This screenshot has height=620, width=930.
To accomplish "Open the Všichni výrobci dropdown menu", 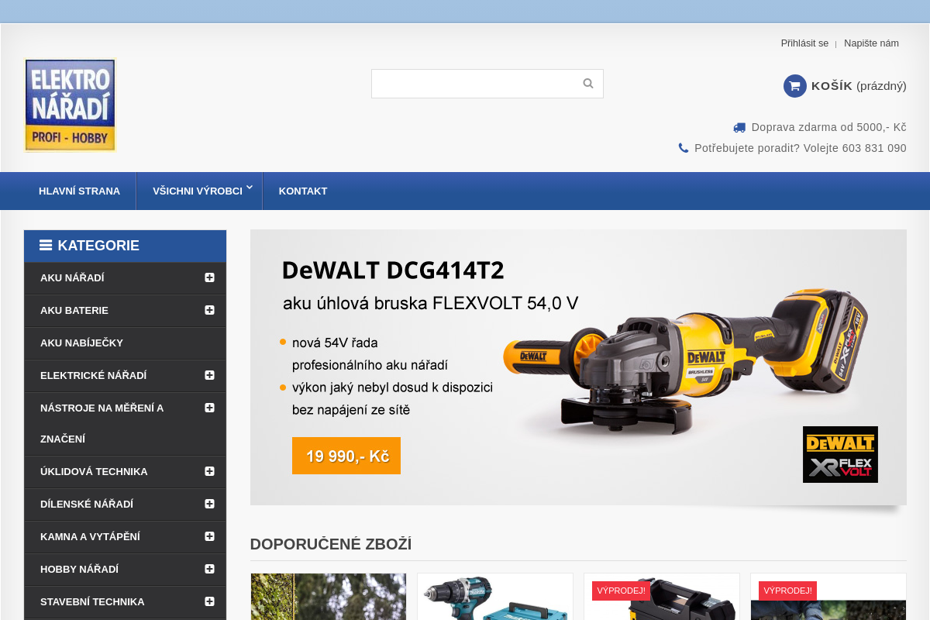I will click(x=198, y=191).
